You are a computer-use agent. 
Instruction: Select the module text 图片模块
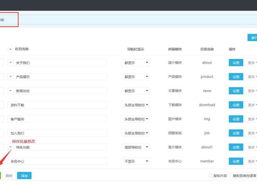(x=175, y=119)
